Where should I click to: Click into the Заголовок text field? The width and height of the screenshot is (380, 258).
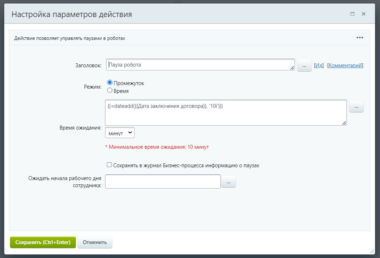199,65
